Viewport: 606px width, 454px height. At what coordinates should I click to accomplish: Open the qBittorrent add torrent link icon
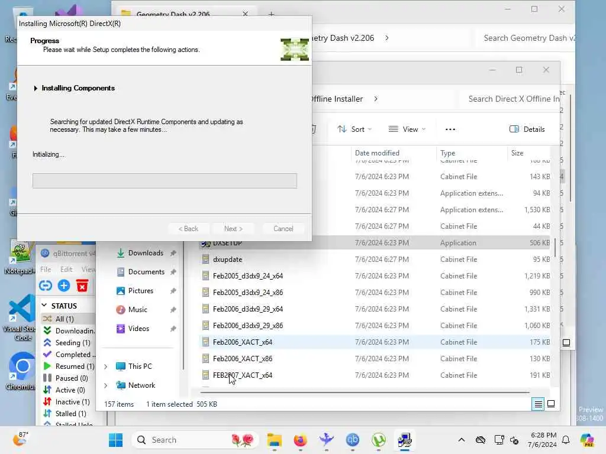(x=45, y=286)
